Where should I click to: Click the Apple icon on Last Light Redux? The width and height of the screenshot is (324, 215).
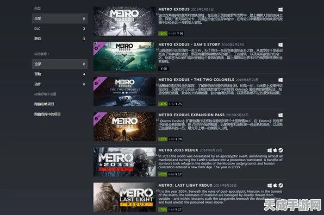[275, 186]
